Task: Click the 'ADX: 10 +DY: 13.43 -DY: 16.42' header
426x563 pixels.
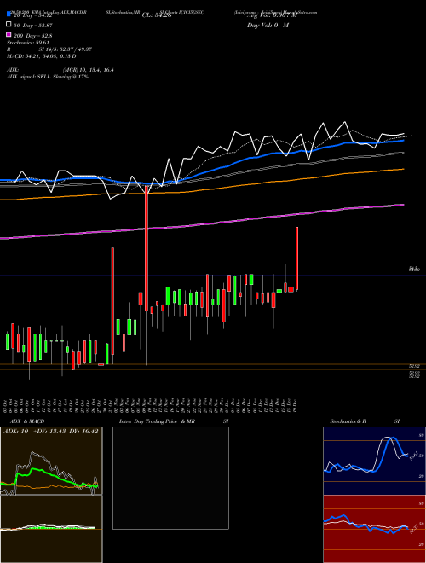Action: click(x=50, y=432)
